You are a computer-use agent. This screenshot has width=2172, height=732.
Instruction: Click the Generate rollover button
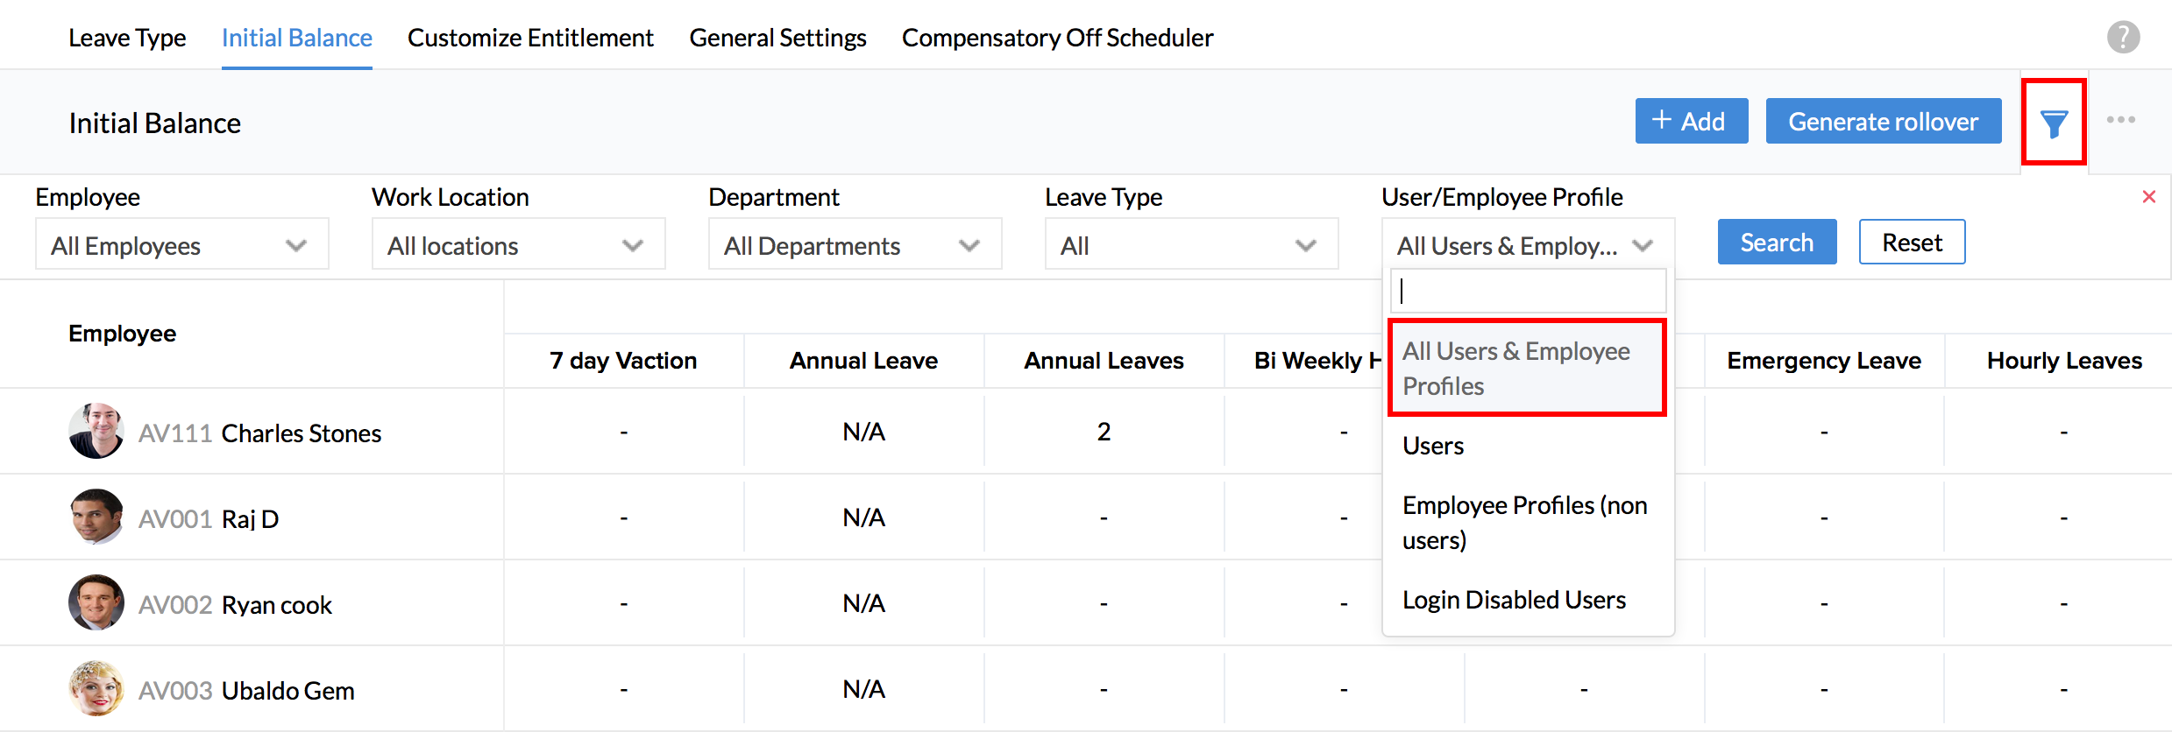pos(1883,122)
